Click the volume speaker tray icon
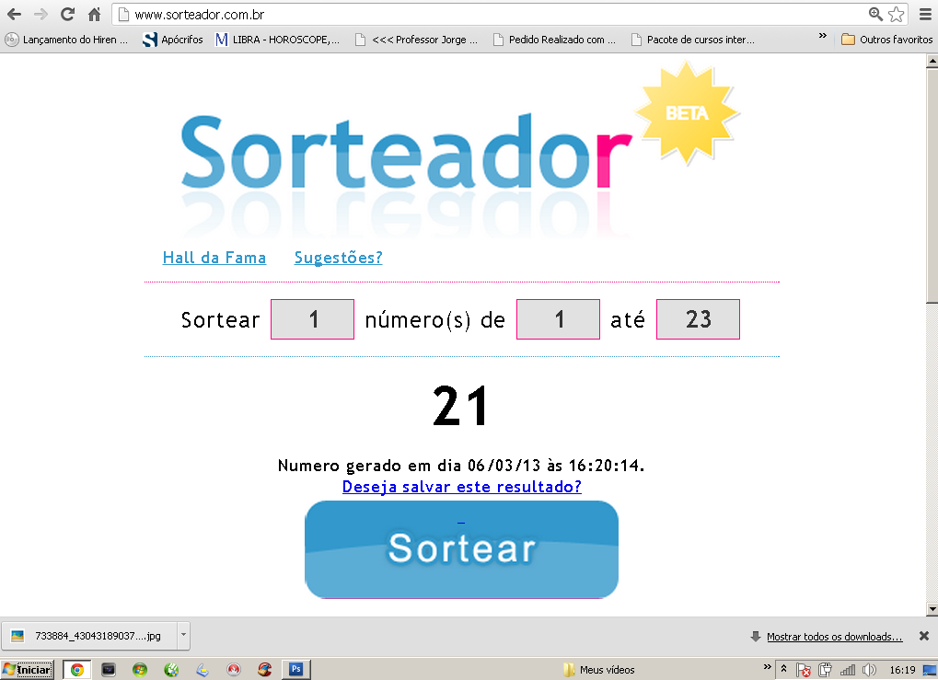This screenshot has height=680, width=938. pos(869,671)
